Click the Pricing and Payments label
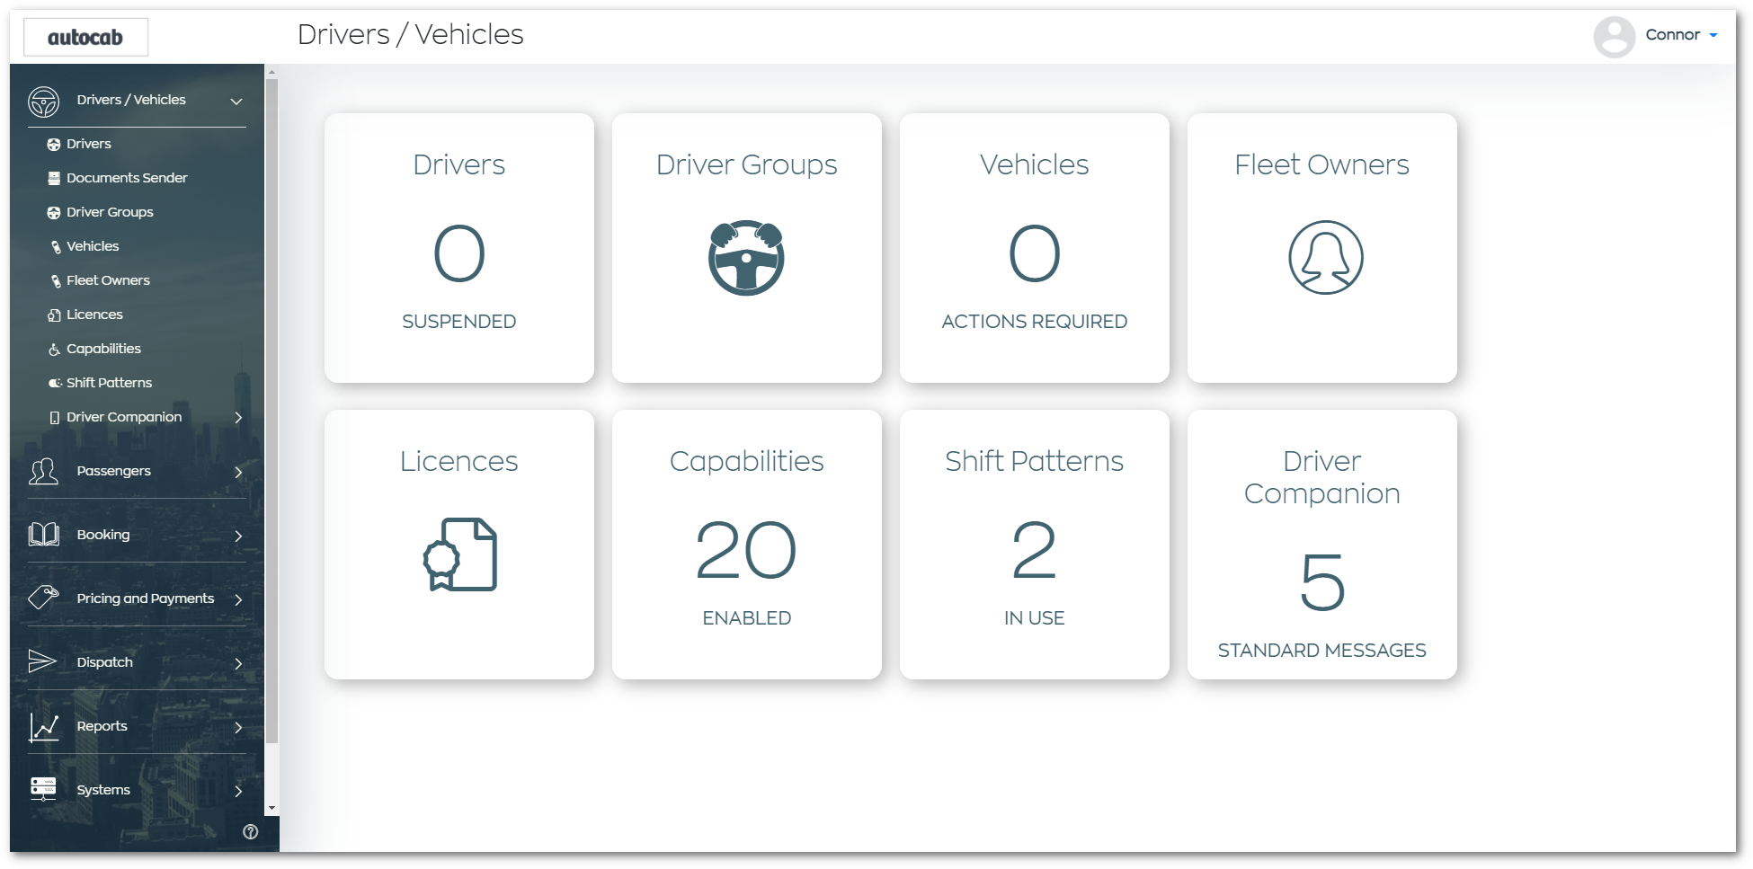The image size is (1753, 869). (x=146, y=599)
